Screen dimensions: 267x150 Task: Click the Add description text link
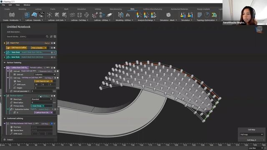tap(14, 32)
